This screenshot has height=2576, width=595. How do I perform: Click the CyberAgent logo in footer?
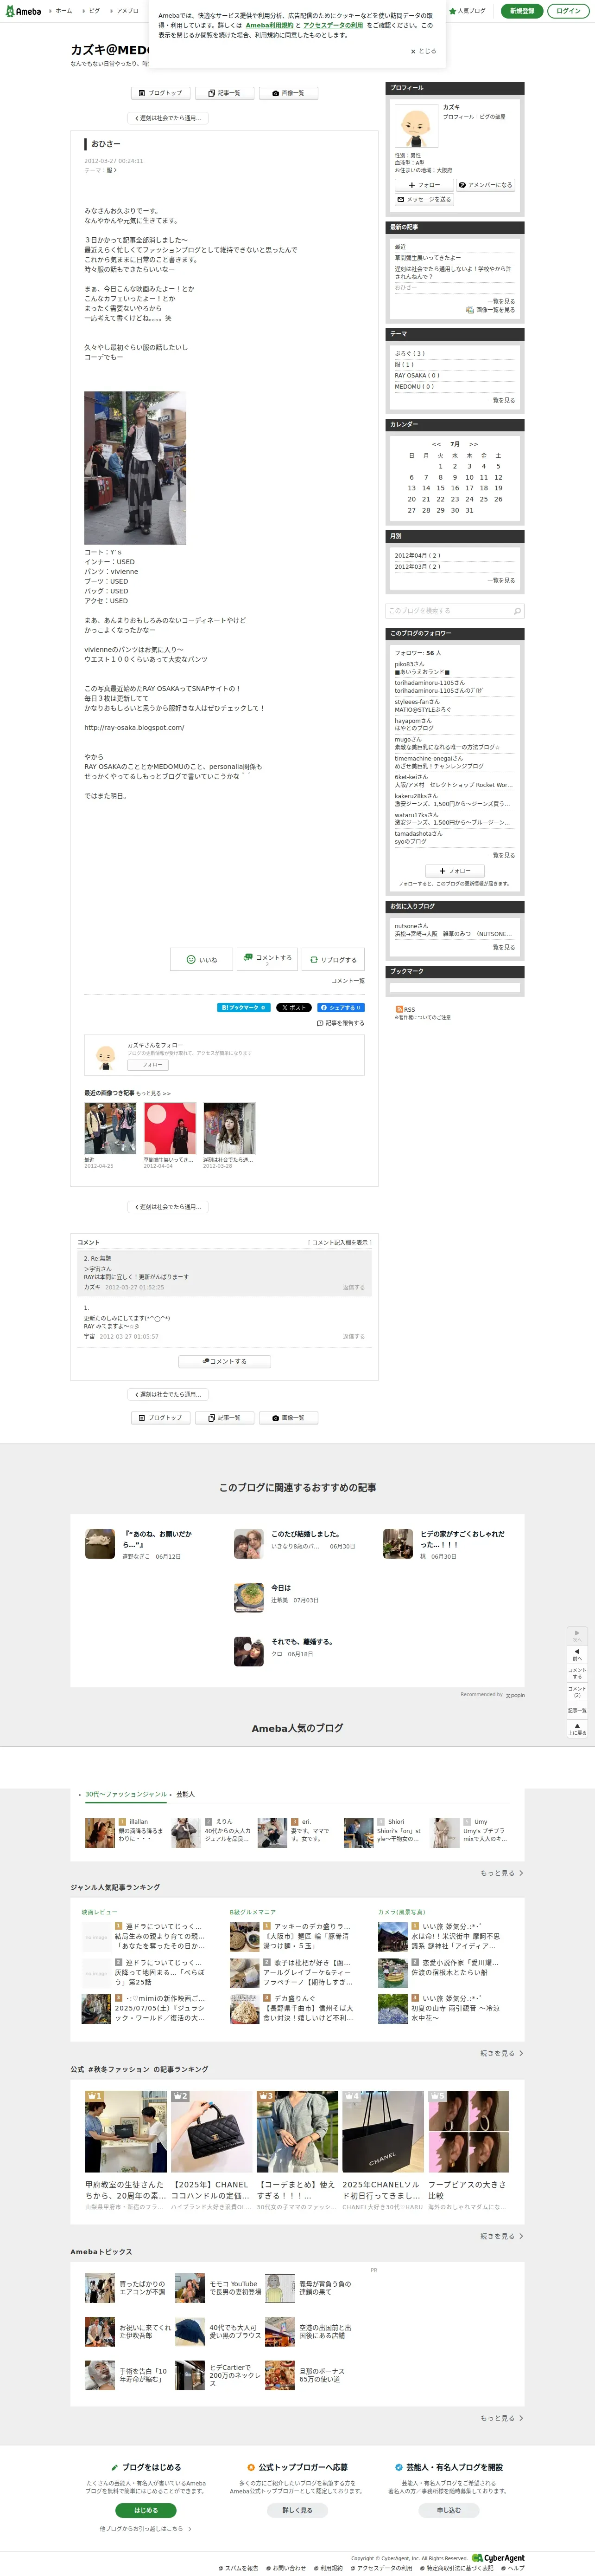click(498, 2558)
